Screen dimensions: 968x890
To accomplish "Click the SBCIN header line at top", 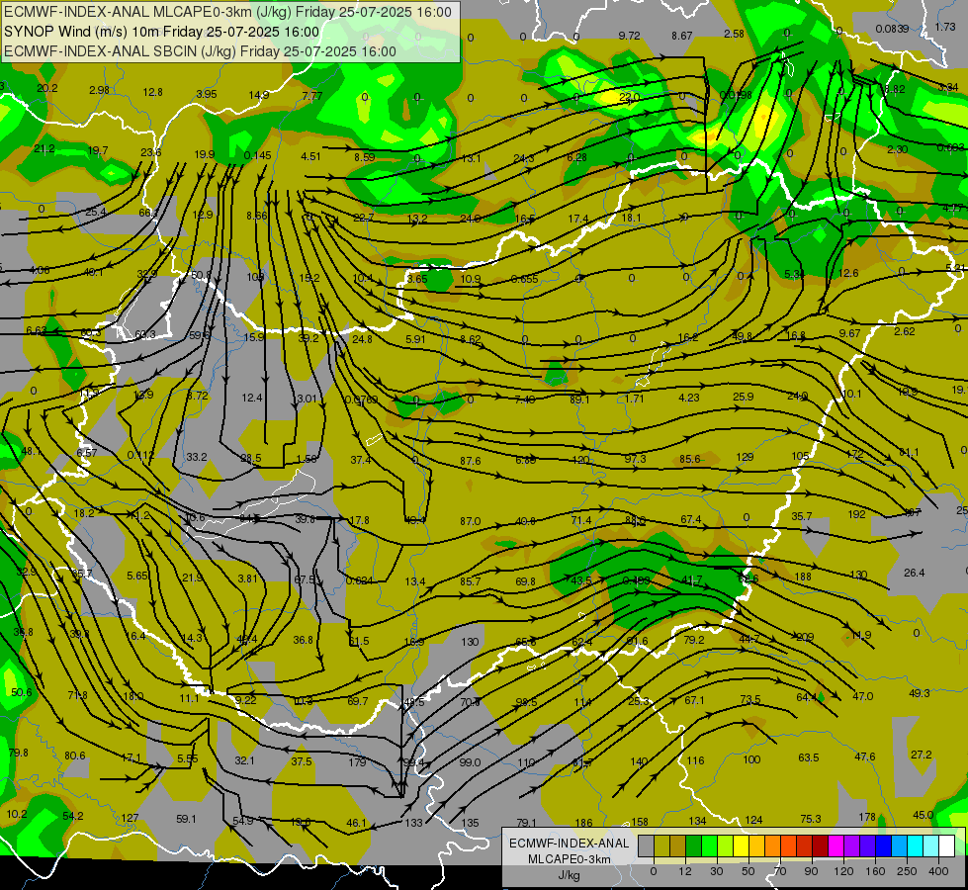I will pyautogui.click(x=200, y=51).
